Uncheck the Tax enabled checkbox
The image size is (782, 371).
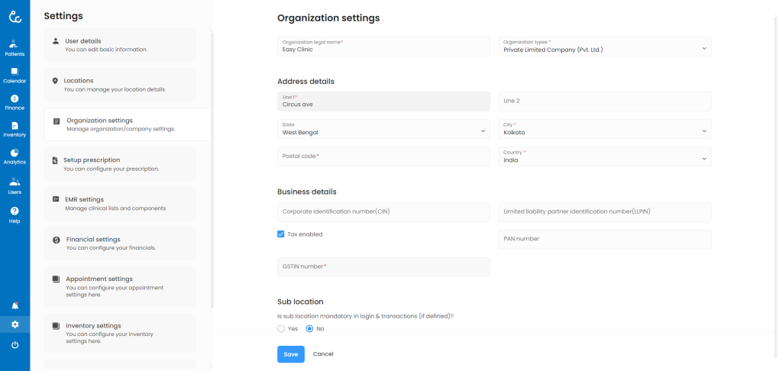(x=281, y=234)
